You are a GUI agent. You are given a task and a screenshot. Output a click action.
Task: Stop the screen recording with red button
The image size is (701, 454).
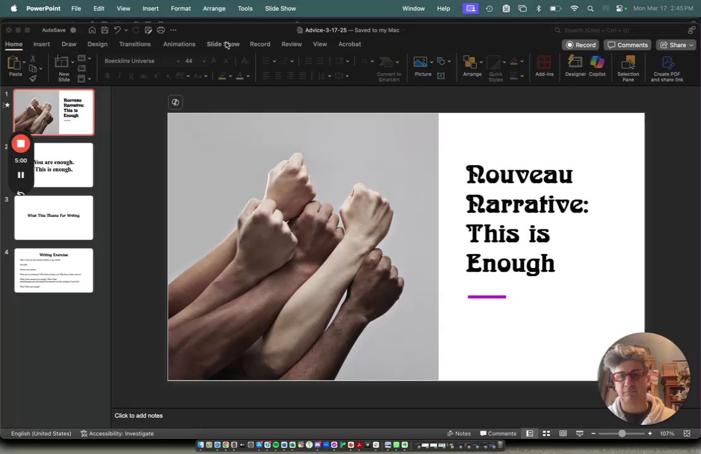point(21,144)
